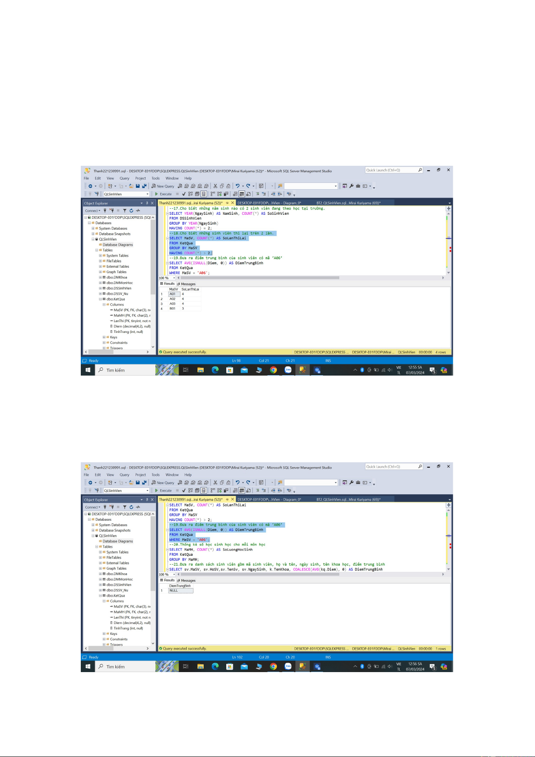Open Microsoft Edge from the lower taskbar
The image size is (535, 757).
pos(215,667)
